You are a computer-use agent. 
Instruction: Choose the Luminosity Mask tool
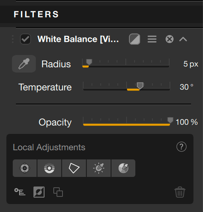[99, 168]
